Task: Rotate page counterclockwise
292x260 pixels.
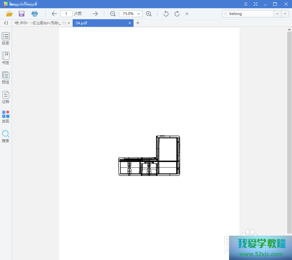Action: point(166,14)
